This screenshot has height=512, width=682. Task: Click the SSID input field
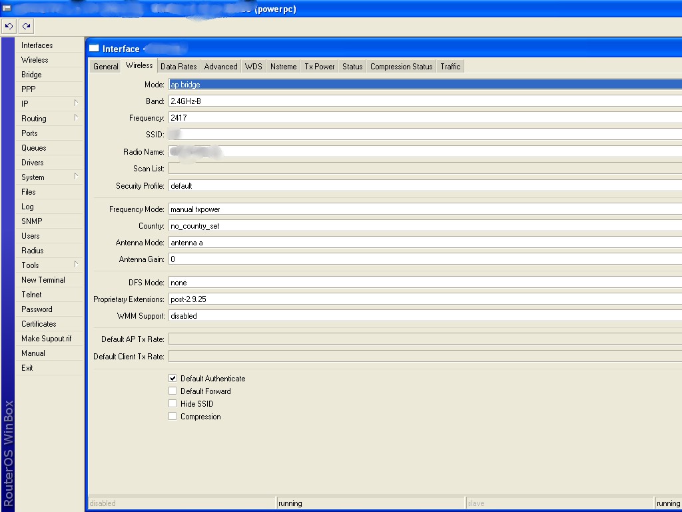point(425,135)
